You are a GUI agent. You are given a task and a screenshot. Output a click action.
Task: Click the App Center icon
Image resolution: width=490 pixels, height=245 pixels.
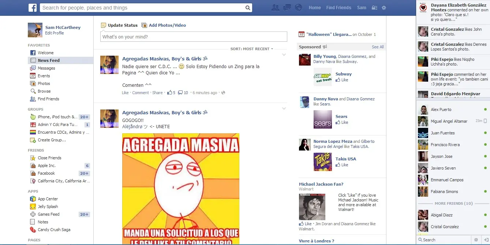tap(33, 199)
